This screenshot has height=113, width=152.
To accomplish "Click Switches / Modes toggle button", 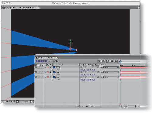I will pos(88,106).
